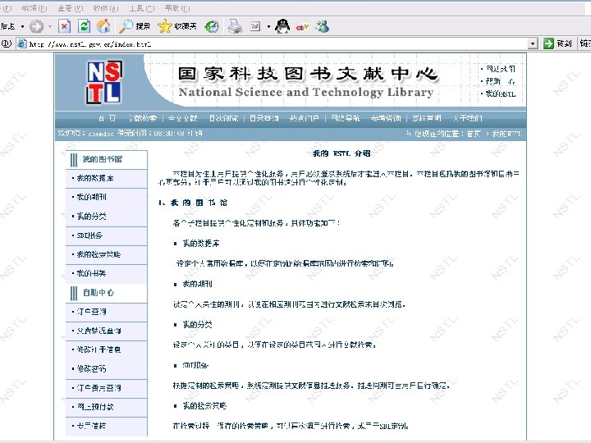Click 首页 in the breadcrumb location path

pyautogui.click(x=474, y=134)
